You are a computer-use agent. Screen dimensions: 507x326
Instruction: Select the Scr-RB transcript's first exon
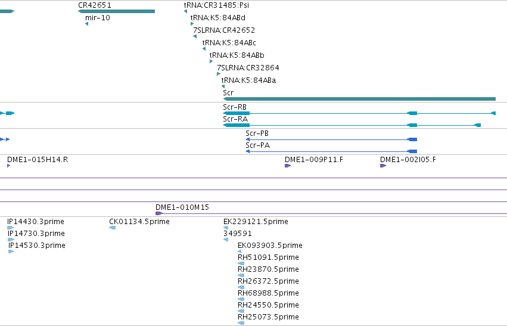point(237,113)
